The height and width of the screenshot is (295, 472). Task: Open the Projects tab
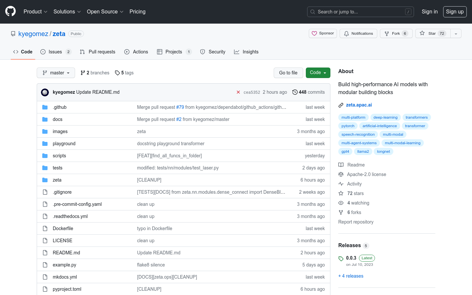click(174, 52)
